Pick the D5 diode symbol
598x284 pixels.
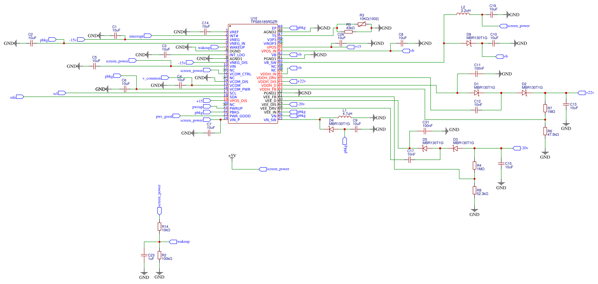coord(425,148)
